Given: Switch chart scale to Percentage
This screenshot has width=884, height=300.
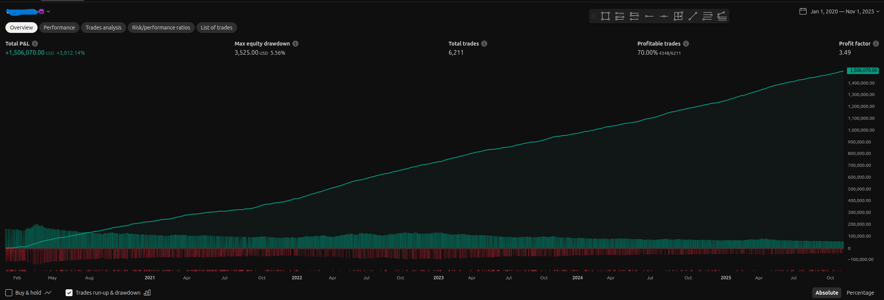Looking at the screenshot, I should click(860, 293).
